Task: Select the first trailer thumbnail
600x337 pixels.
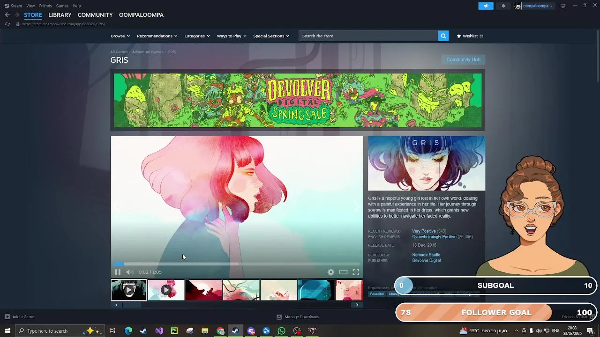Action: (x=128, y=290)
